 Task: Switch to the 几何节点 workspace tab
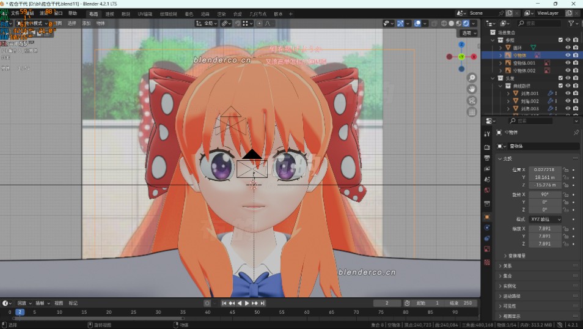pos(258,14)
